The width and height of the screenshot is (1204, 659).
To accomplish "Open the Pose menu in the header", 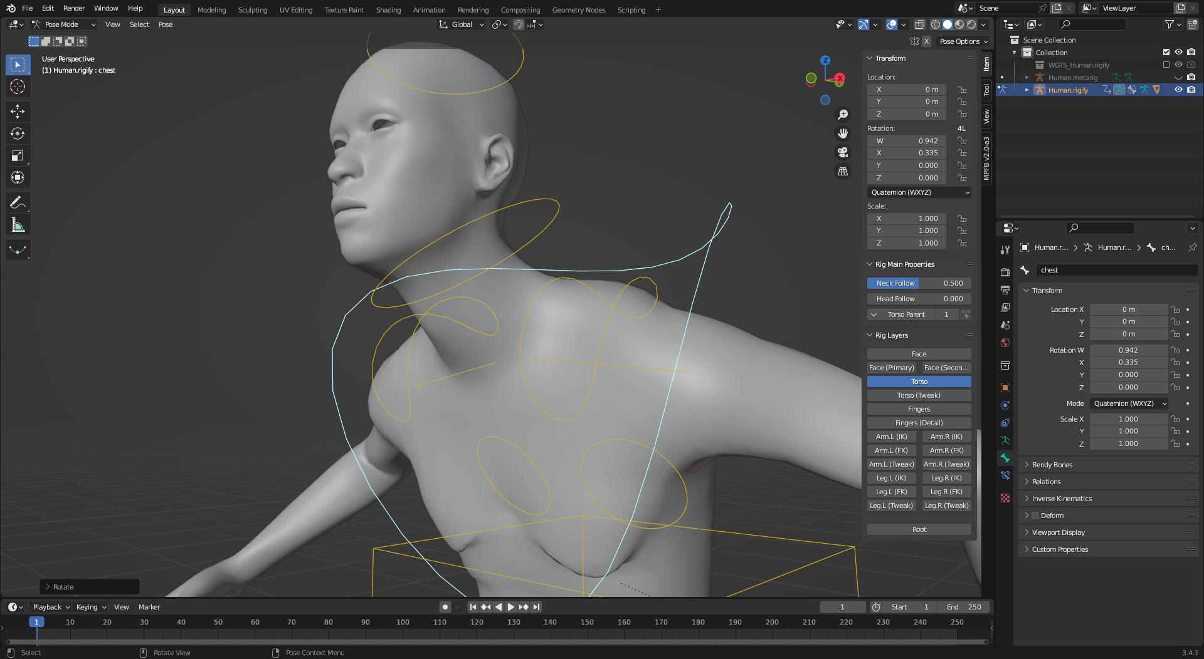I will coord(165,24).
